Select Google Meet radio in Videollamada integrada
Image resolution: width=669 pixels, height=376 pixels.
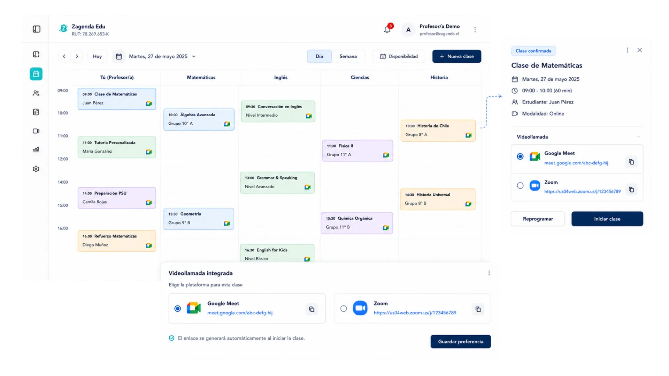click(x=178, y=309)
